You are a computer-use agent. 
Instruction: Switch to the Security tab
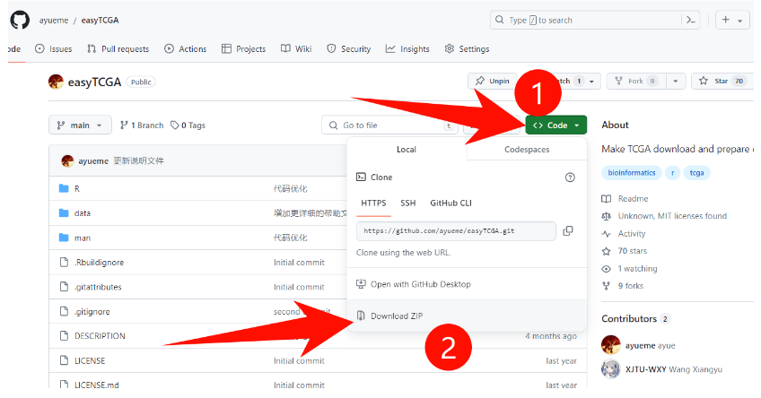pyautogui.click(x=349, y=49)
